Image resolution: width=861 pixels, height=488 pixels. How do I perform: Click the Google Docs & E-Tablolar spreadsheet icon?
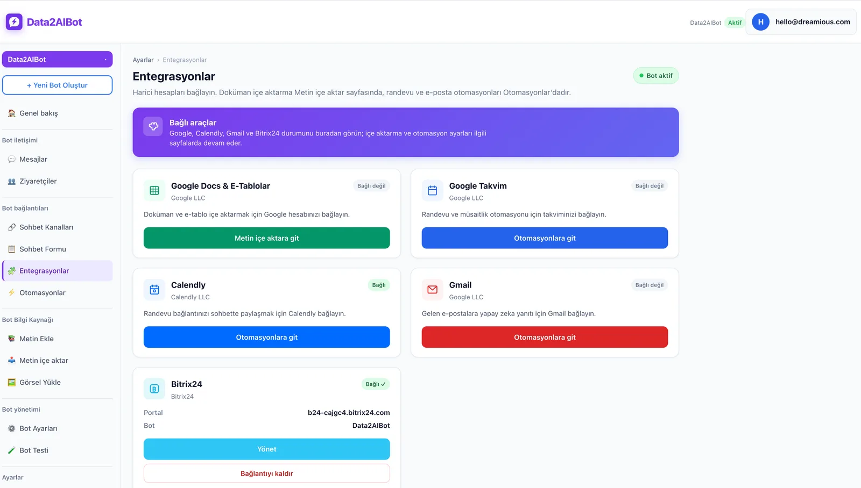tap(154, 190)
